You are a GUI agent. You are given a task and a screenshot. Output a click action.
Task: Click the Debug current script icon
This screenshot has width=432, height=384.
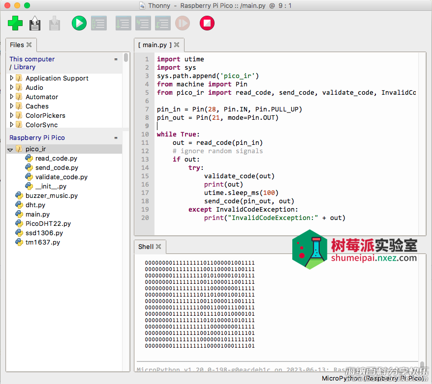click(99, 23)
